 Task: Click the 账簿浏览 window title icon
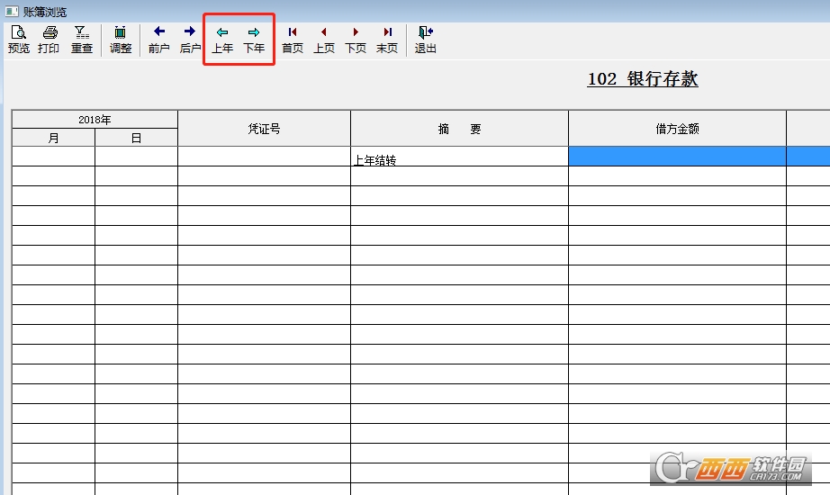pyautogui.click(x=12, y=11)
